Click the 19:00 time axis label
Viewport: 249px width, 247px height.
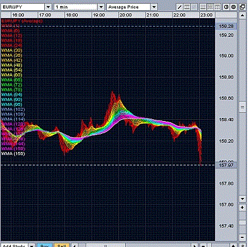point(99,15)
